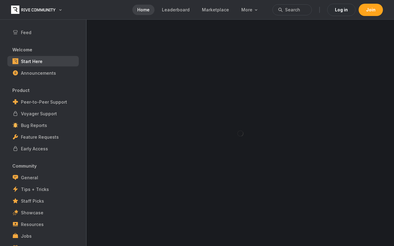
Task: Open Bug Reports space
Action: 43,125
